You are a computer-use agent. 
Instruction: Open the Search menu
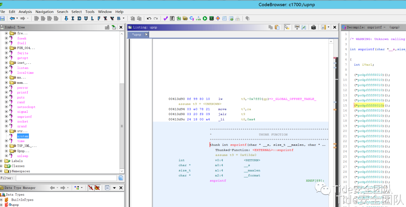coord(62,12)
